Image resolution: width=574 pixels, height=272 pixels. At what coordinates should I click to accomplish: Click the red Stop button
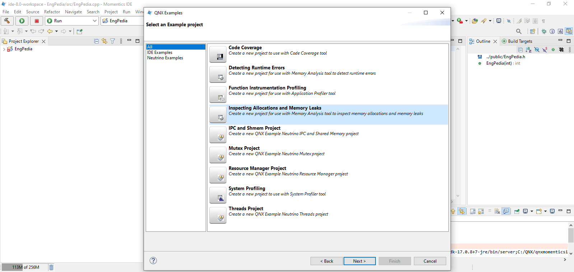coord(37,21)
